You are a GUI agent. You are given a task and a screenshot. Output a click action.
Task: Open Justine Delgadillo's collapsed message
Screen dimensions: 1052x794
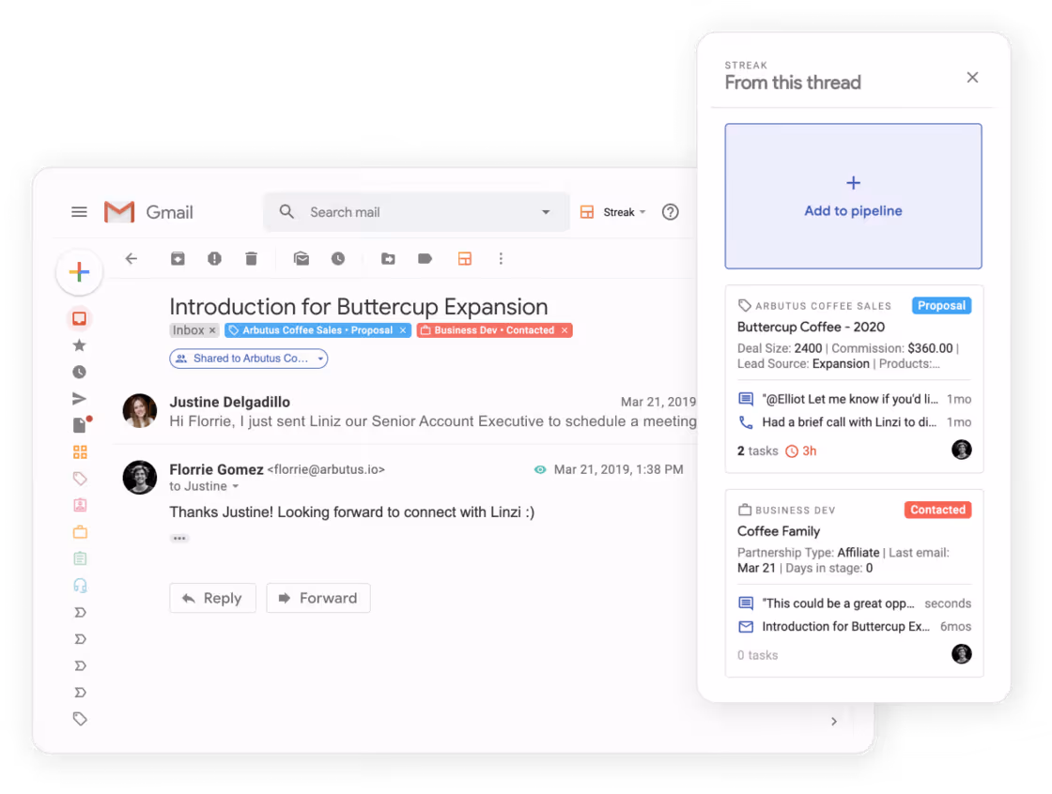pyautogui.click(x=410, y=411)
